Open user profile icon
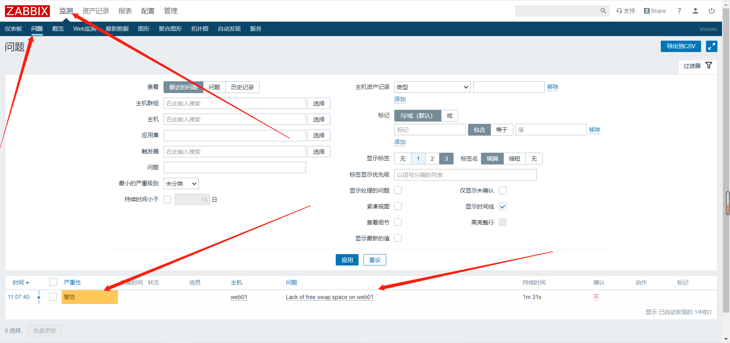Viewport: 730px width, 343px height. (695, 11)
